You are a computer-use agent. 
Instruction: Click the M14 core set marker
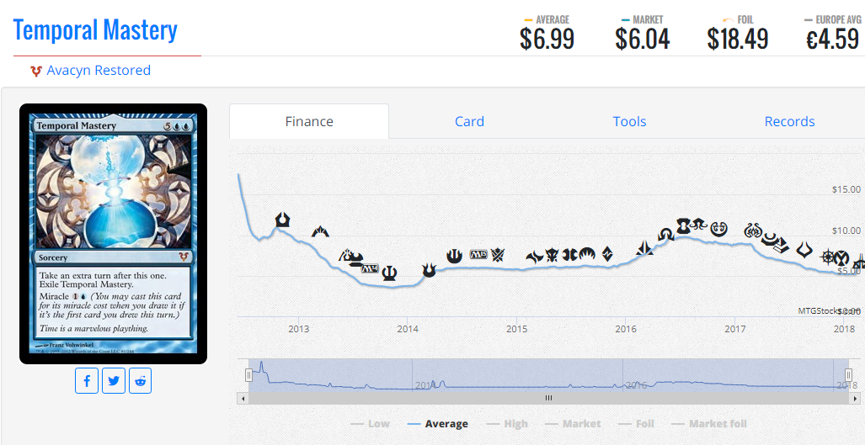pos(370,268)
